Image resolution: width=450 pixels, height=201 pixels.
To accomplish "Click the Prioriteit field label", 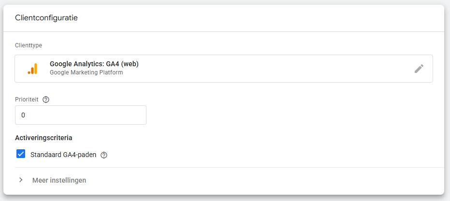I will point(28,100).
